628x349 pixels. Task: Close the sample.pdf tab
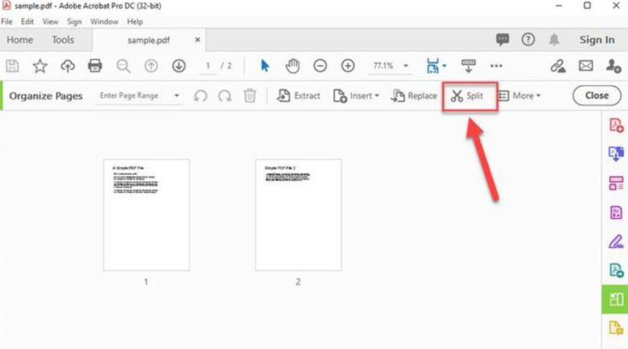[x=197, y=39]
